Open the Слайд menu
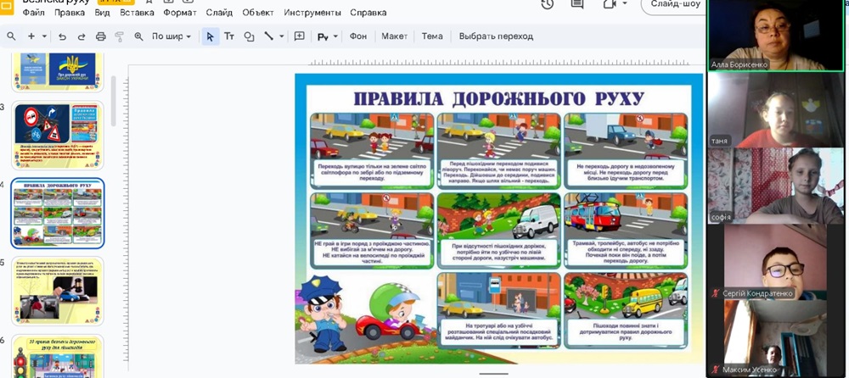The height and width of the screenshot is (378, 849). [x=219, y=13]
